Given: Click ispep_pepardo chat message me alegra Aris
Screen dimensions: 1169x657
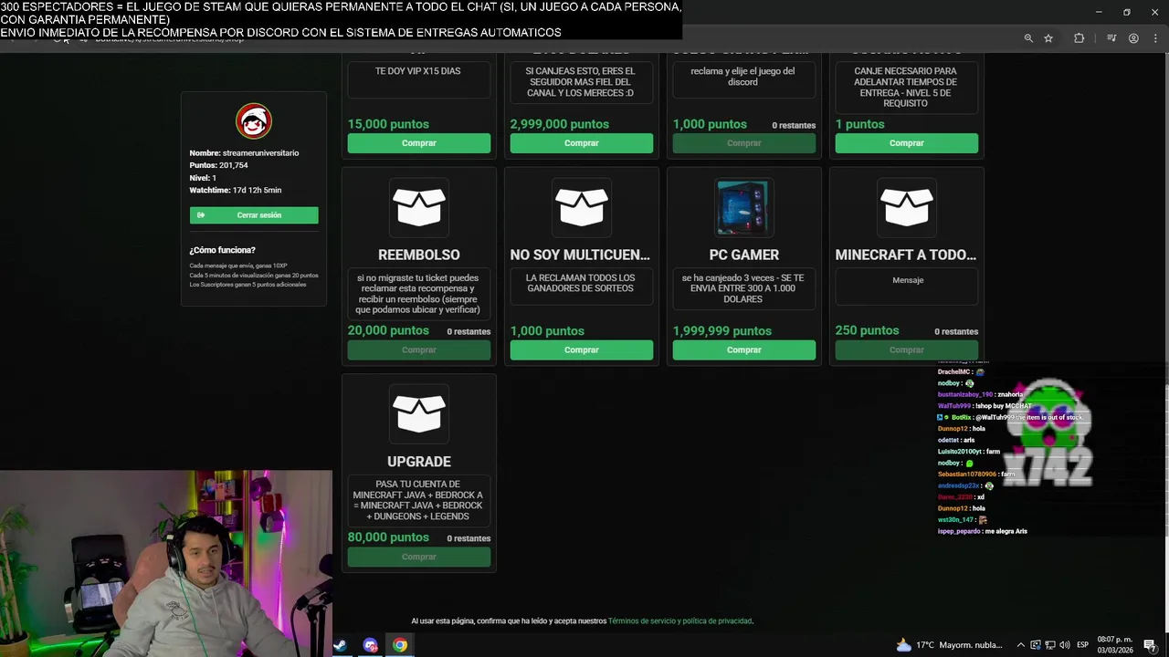Looking at the screenshot, I should pos(983,531).
